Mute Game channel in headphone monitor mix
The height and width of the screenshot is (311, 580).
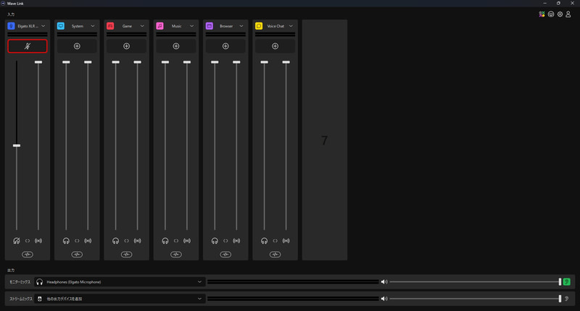point(116,241)
